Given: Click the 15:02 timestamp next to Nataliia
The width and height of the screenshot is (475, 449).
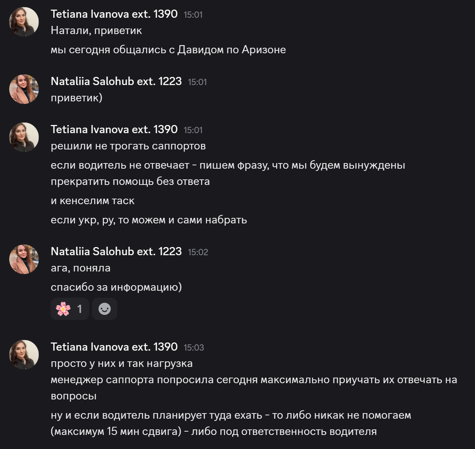Looking at the screenshot, I should (x=198, y=252).
